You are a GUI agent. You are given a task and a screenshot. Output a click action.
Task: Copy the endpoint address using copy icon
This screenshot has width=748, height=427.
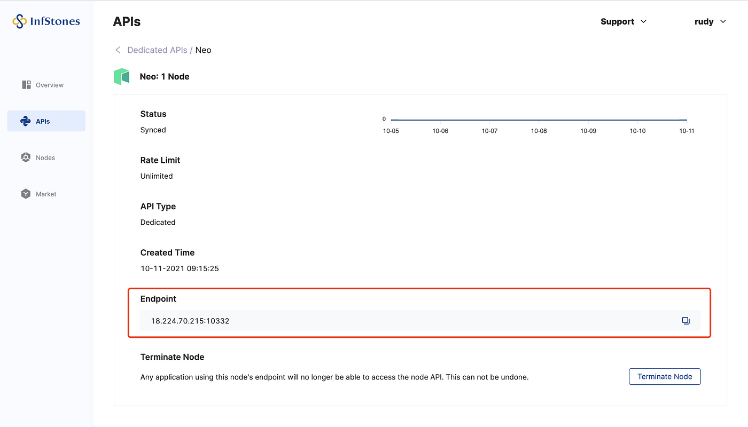coord(685,321)
